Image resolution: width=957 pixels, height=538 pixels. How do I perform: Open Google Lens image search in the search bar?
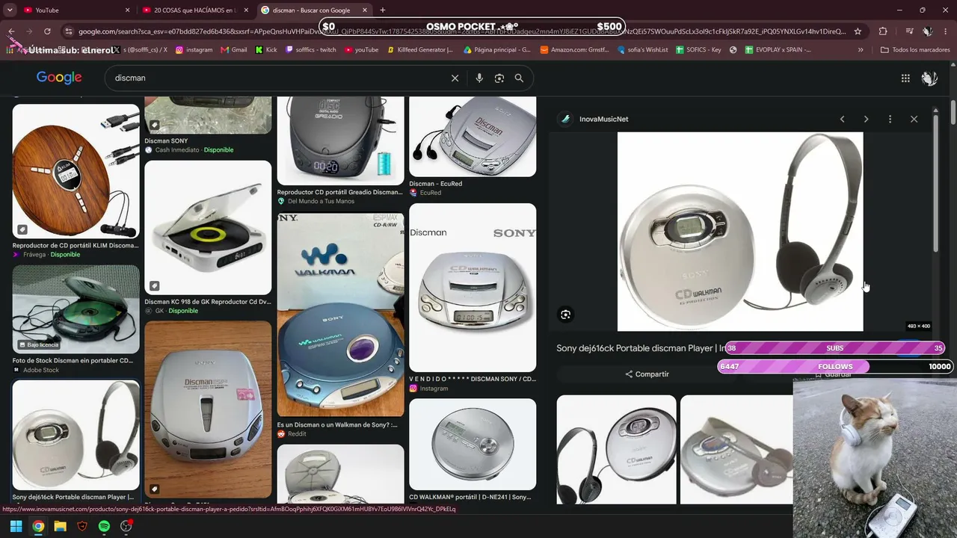click(499, 78)
